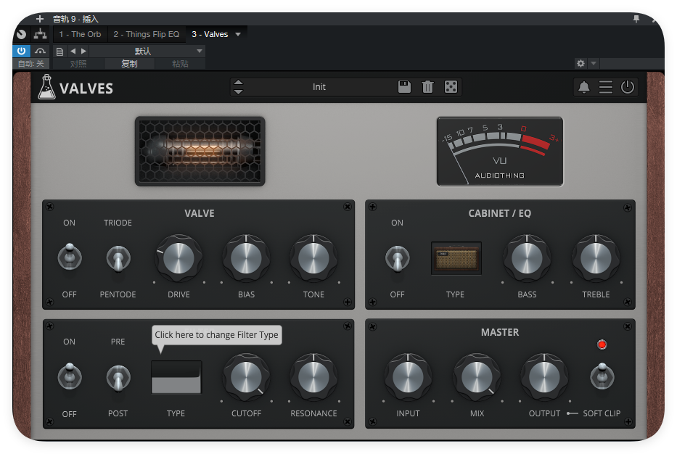This screenshot has height=454, width=677.
Task: Randomize parameters with the dice icon
Action: [x=451, y=87]
